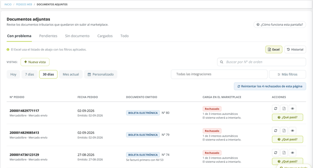Select the 30 días date filter

point(48,74)
